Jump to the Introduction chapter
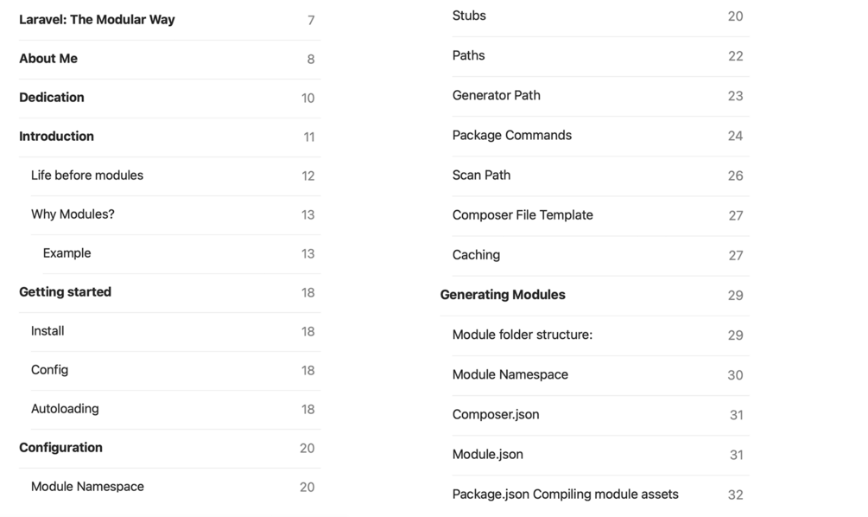 coord(56,137)
